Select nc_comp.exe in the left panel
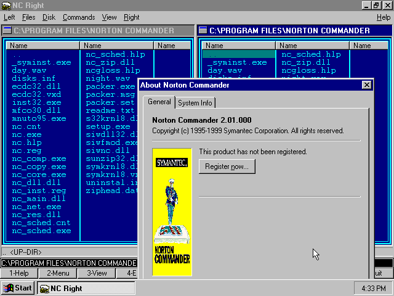 pos(39,159)
